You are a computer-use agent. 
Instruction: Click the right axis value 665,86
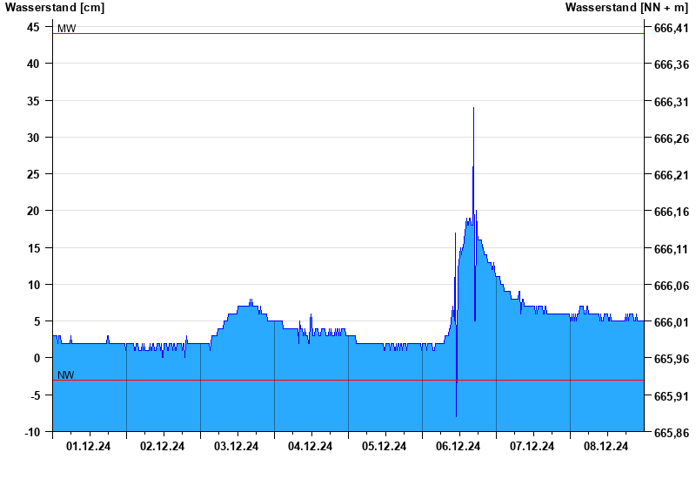pos(672,432)
